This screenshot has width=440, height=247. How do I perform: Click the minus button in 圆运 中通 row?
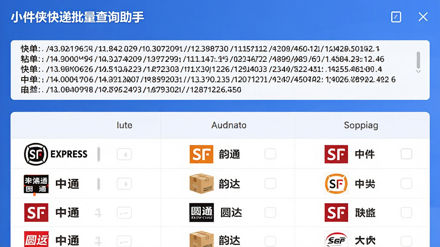point(124,241)
